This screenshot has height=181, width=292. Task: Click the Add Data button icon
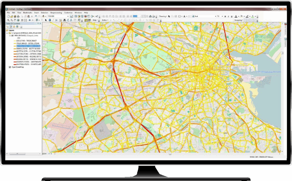pos(44,16)
